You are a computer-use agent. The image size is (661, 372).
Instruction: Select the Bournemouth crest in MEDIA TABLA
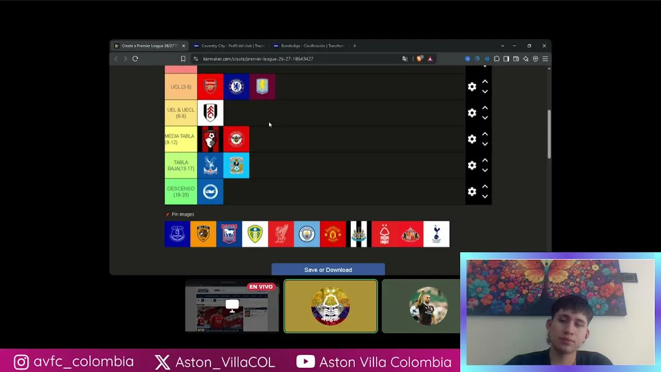tap(210, 139)
